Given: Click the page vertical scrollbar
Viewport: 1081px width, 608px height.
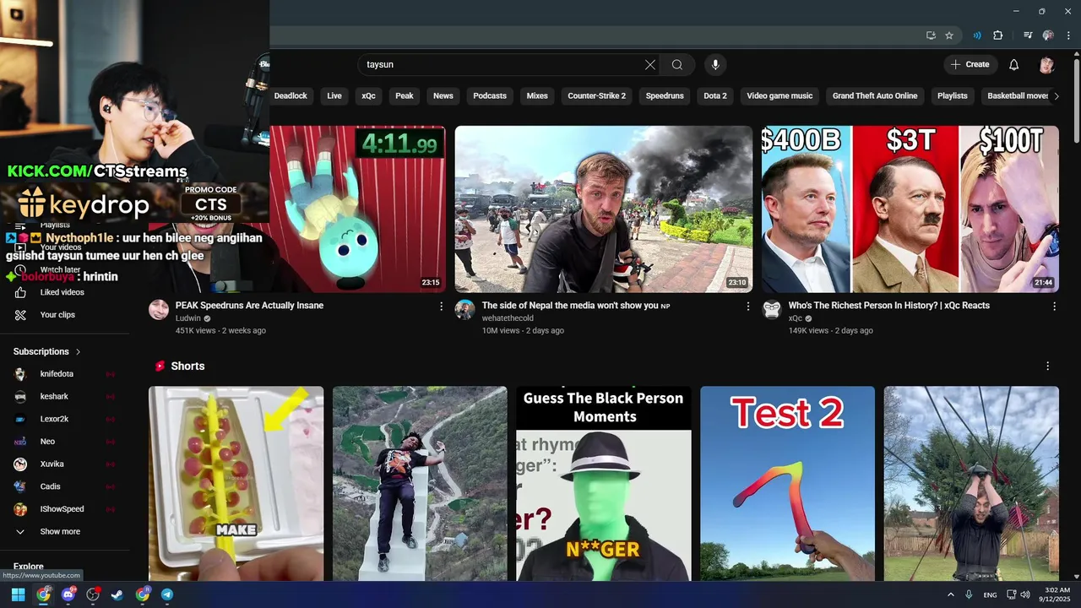Looking at the screenshot, I should [1076, 100].
